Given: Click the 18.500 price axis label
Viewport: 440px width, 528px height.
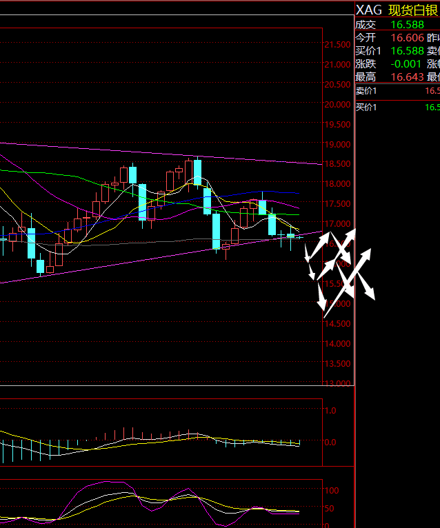Looking at the screenshot, I should [337, 164].
